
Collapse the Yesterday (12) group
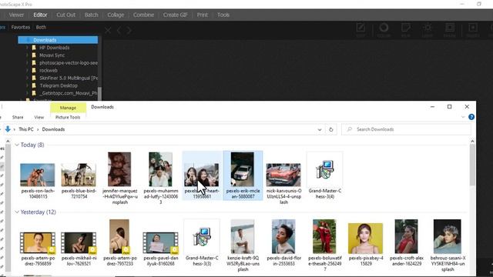click(x=17, y=212)
